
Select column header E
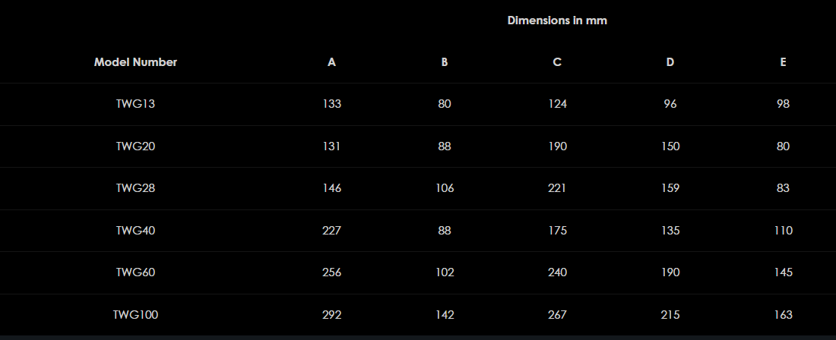click(783, 62)
